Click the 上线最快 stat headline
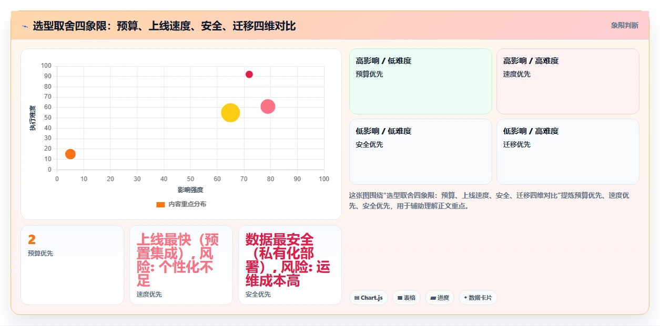660x326 pixels. pyautogui.click(x=178, y=260)
